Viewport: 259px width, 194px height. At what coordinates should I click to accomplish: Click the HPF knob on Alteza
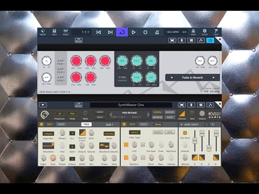(46, 78)
